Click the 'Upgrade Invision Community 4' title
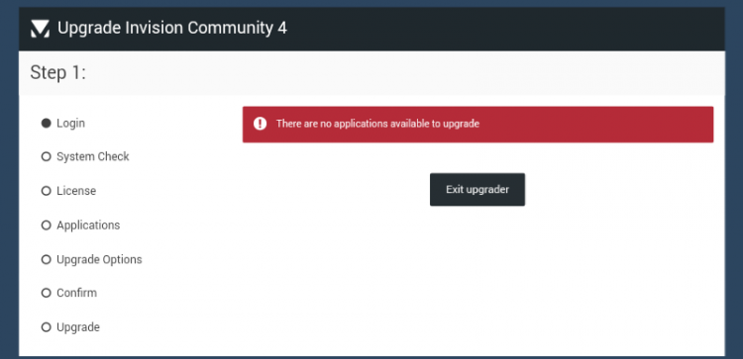The image size is (743, 359). [x=172, y=28]
